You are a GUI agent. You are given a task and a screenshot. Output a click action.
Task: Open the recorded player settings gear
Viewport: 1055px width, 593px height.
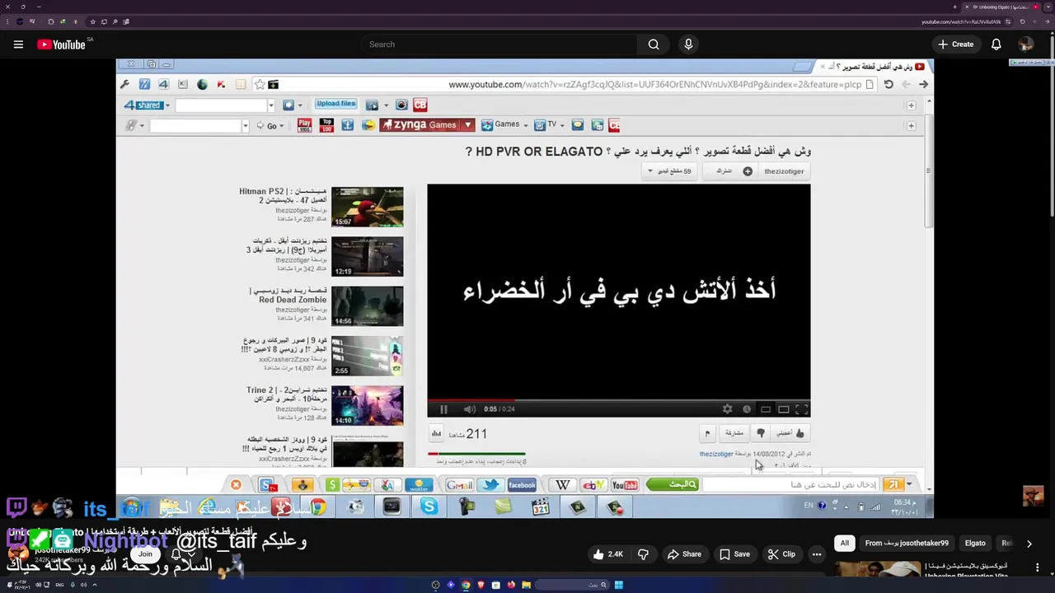[727, 409]
